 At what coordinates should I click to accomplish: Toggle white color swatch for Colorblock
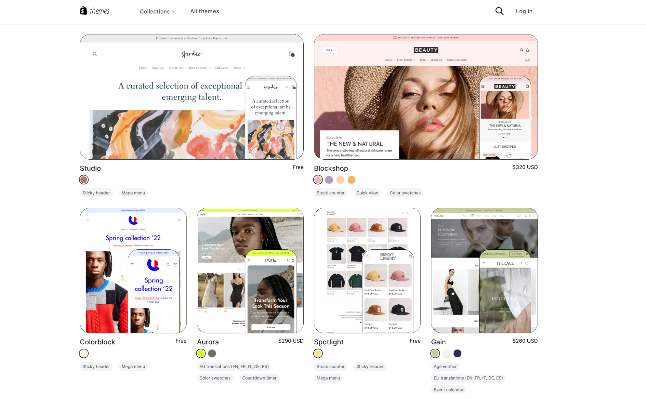pyautogui.click(x=84, y=353)
